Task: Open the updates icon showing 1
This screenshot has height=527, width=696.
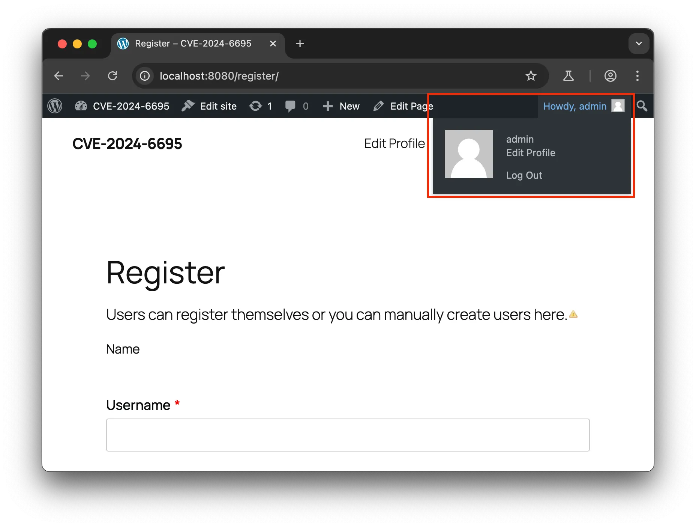Action: coord(261,106)
